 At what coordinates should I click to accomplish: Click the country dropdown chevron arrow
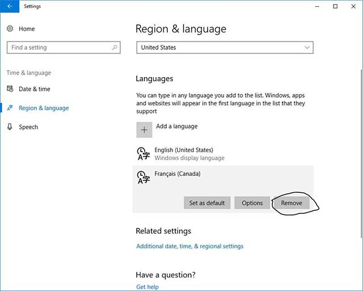pyautogui.click(x=307, y=48)
